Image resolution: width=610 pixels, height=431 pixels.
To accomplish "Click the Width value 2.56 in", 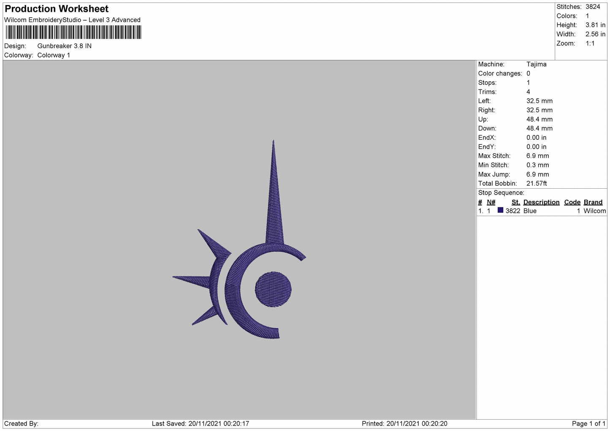I will click(595, 34).
